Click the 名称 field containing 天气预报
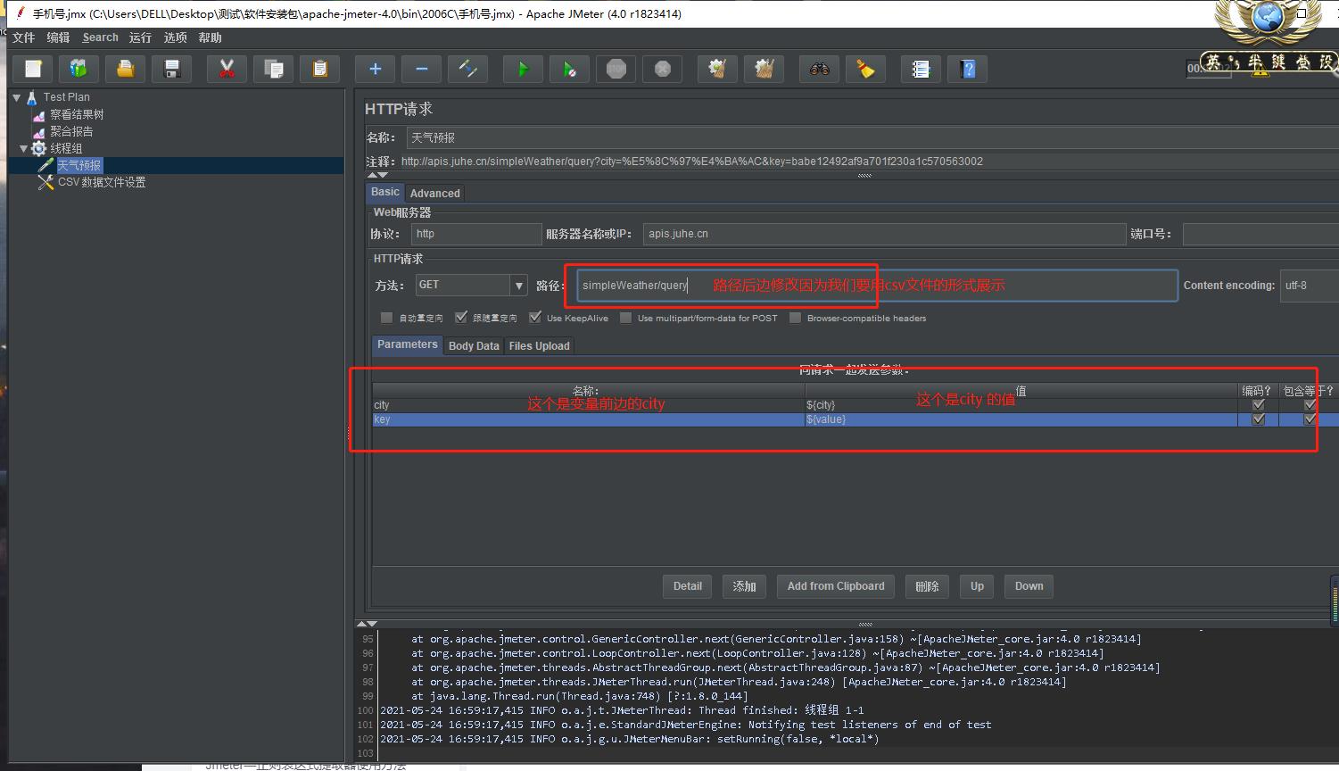 872,137
